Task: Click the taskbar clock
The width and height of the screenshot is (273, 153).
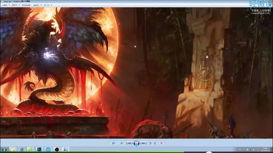Action: pos(265,149)
